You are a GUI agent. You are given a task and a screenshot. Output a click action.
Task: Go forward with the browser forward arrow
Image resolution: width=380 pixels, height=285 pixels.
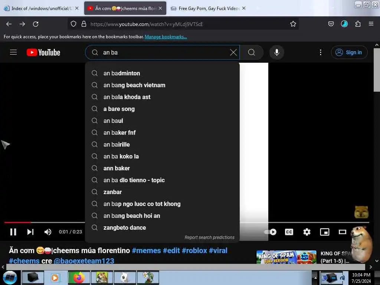pyautogui.click(x=22, y=24)
